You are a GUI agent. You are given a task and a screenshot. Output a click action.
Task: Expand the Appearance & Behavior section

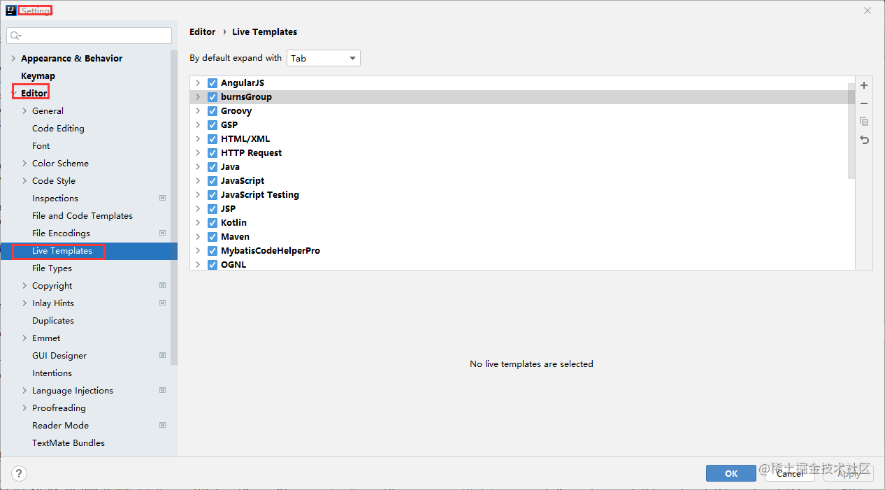point(13,58)
